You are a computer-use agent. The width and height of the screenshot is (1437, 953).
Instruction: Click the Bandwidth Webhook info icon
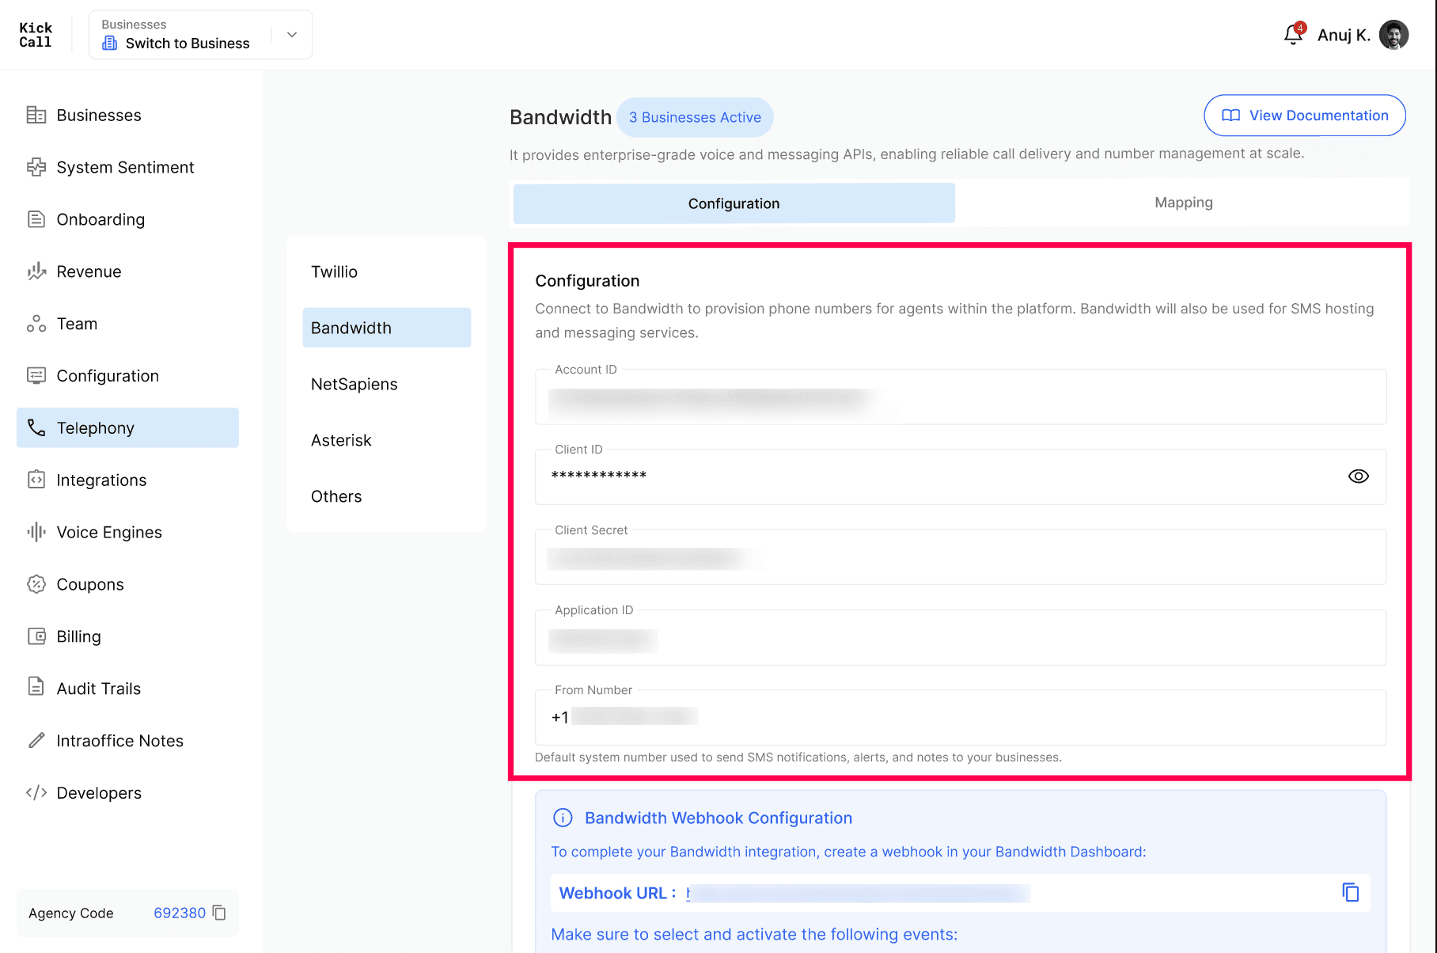pos(563,818)
